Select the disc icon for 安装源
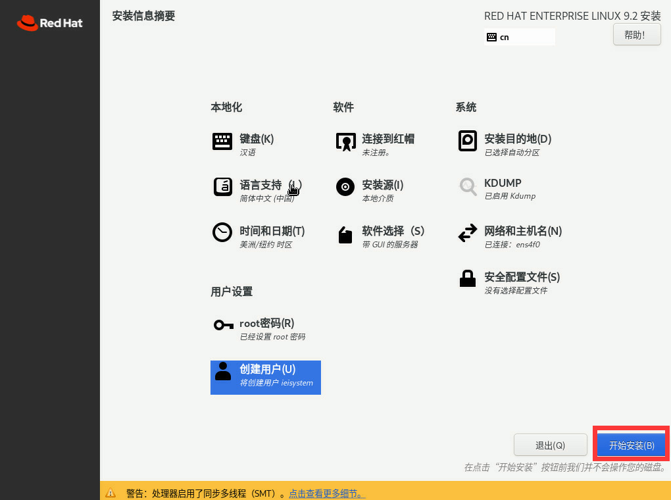This screenshot has width=671, height=500. click(x=345, y=187)
